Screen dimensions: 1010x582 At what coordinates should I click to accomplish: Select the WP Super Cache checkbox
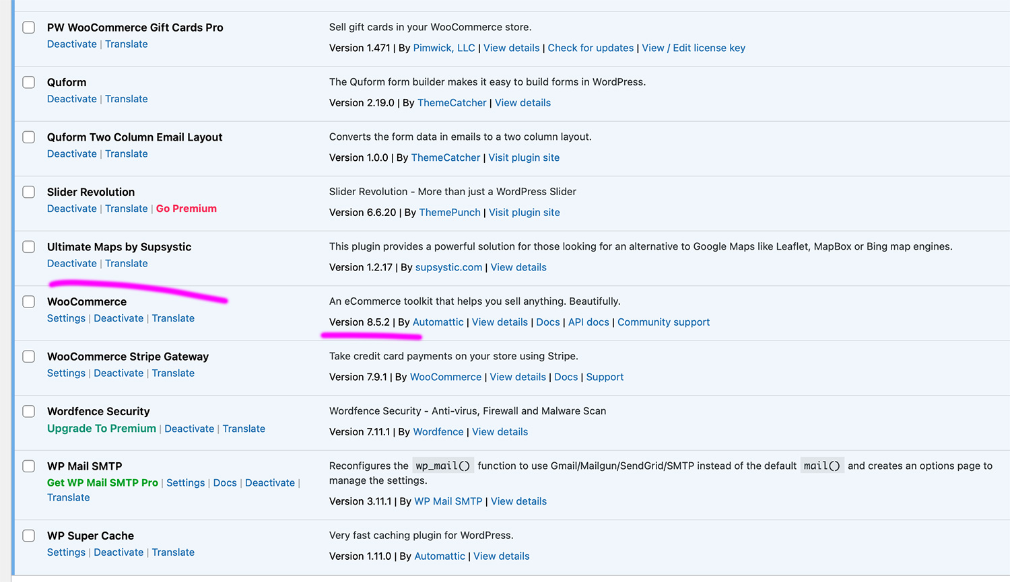coord(29,536)
